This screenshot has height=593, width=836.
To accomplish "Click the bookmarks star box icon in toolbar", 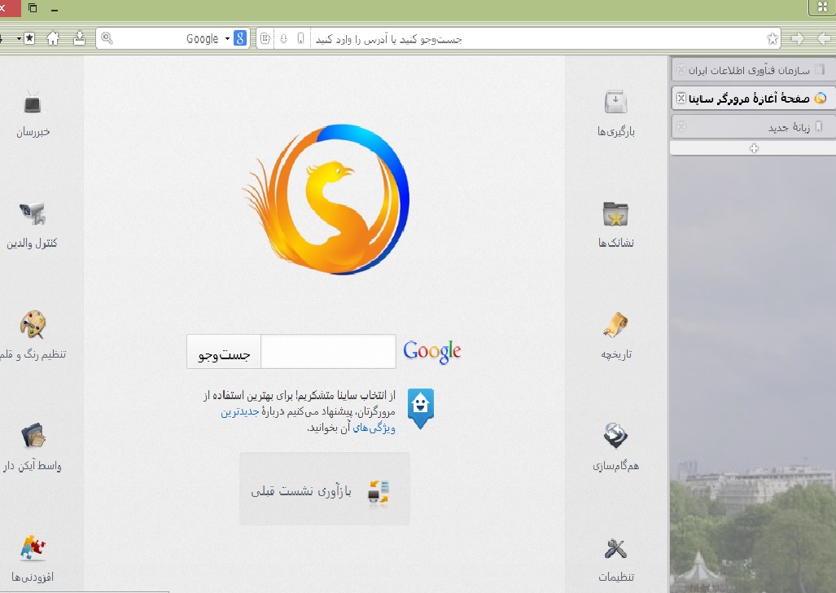I will pos(29,38).
